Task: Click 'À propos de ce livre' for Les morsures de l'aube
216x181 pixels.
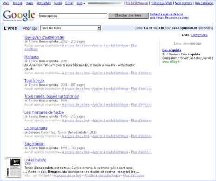Action: pyautogui.click(x=76, y=121)
